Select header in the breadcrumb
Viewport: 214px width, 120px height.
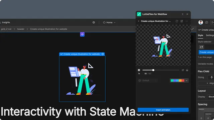[x=21, y=29]
